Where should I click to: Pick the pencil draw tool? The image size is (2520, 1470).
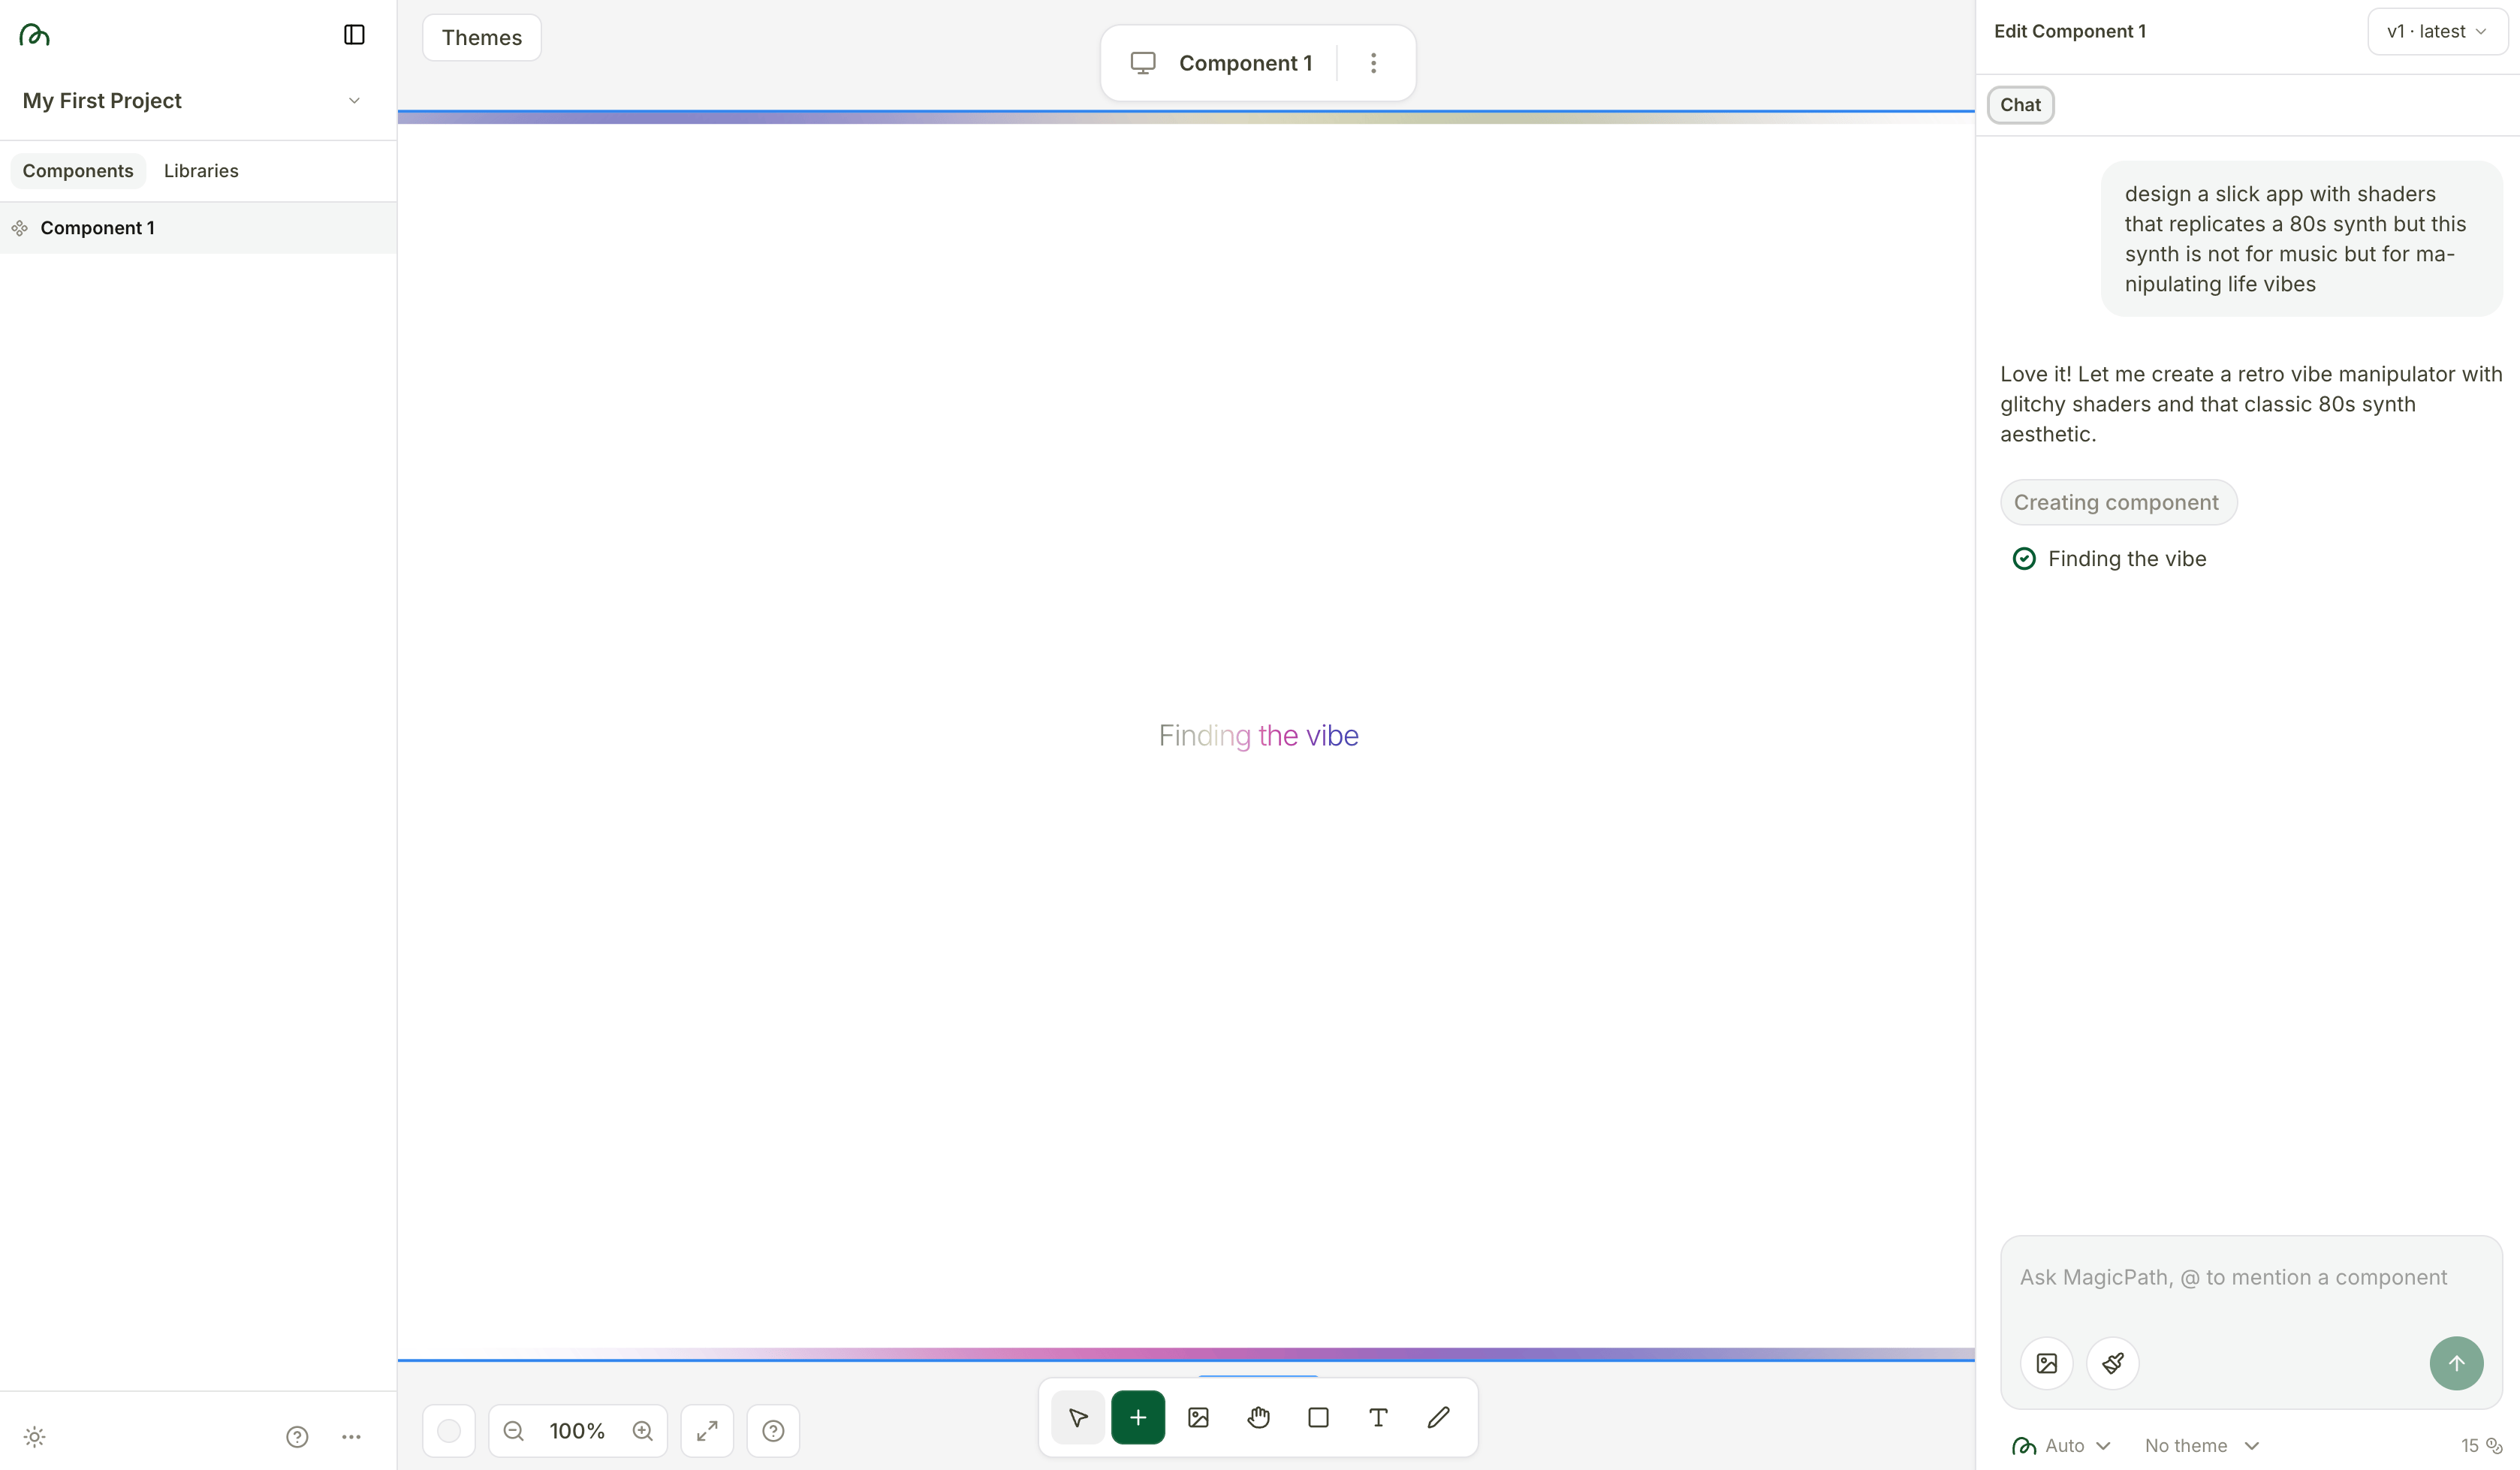pyautogui.click(x=1438, y=1417)
